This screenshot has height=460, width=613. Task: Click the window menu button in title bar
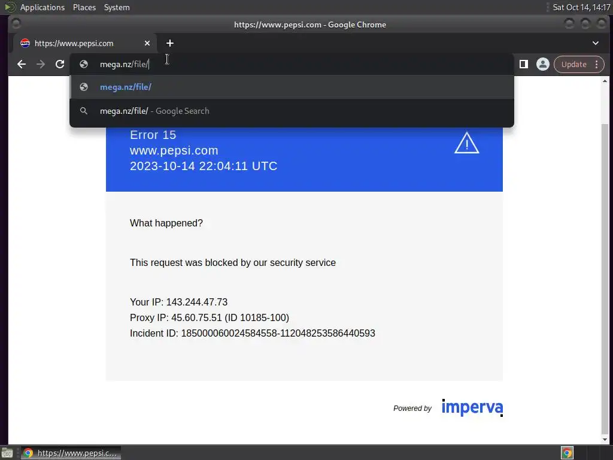click(16, 24)
